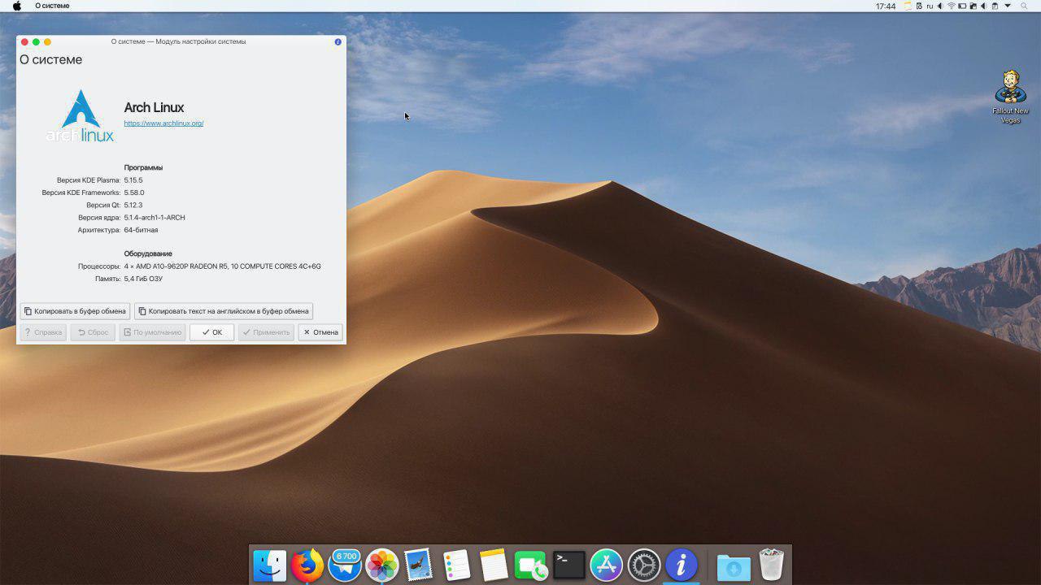Image resolution: width=1041 pixels, height=585 pixels.
Task: Open Telegram with 6700 unread badge
Action: [345, 565]
